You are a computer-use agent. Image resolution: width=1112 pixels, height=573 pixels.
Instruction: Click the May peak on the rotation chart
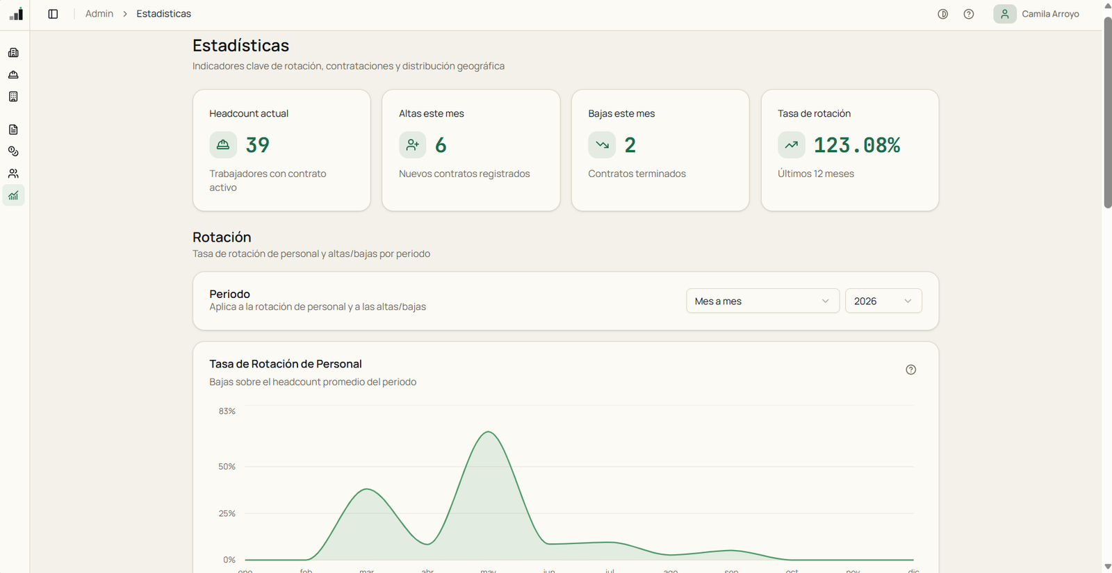pos(489,432)
